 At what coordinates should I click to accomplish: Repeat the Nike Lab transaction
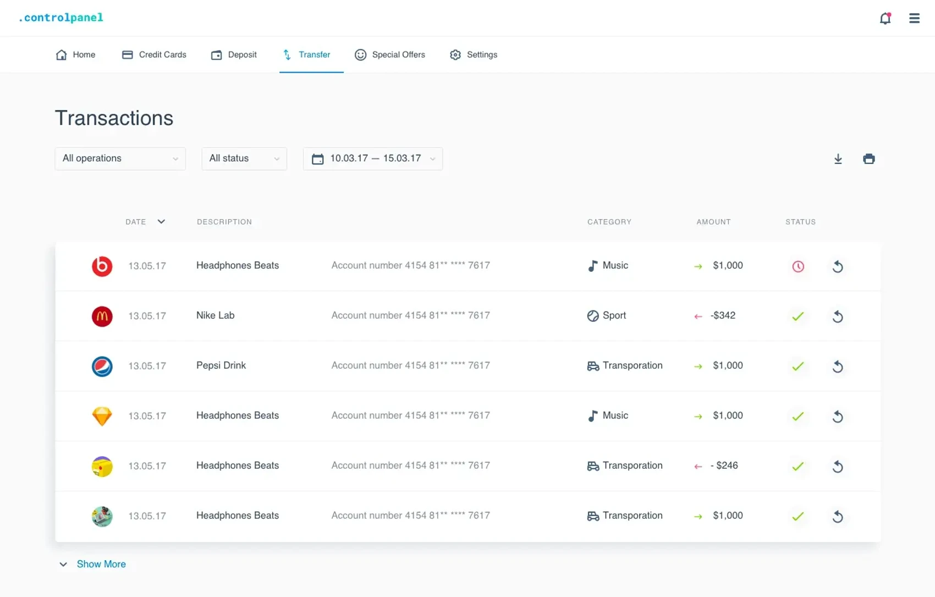(x=837, y=316)
